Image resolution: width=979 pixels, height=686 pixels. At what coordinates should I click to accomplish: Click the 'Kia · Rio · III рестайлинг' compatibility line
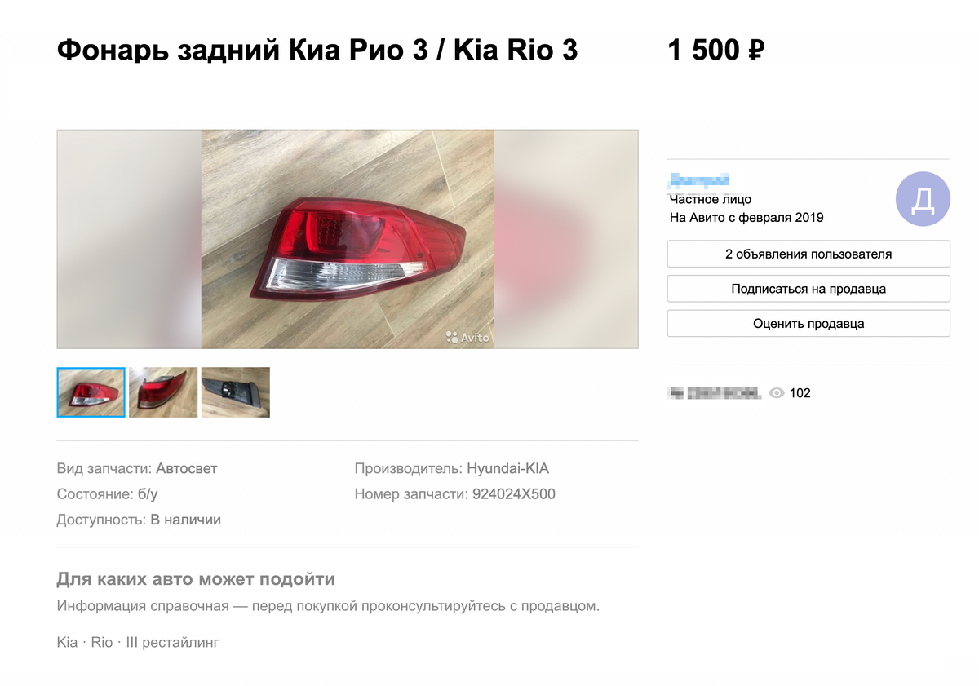click(138, 643)
